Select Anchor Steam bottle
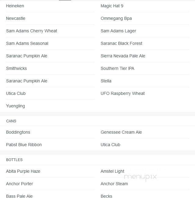The height and width of the screenshot is (202, 195). tap(114, 184)
